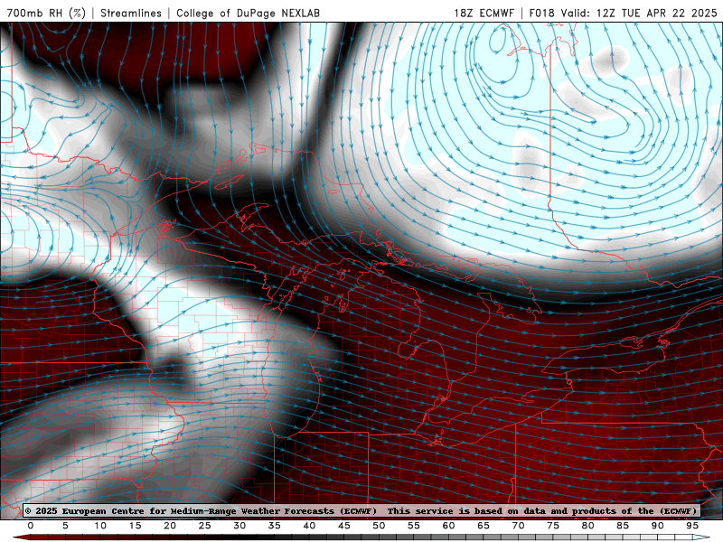Image resolution: width=723 pixels, height=542 pixels.
Task: Click the '70' value on the color scale
Action: [518, 526]
